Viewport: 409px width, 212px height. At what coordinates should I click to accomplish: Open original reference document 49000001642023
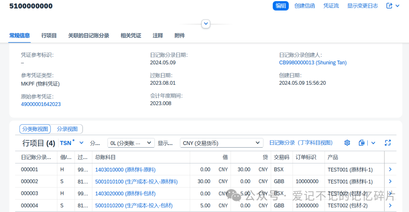point(41,104)
